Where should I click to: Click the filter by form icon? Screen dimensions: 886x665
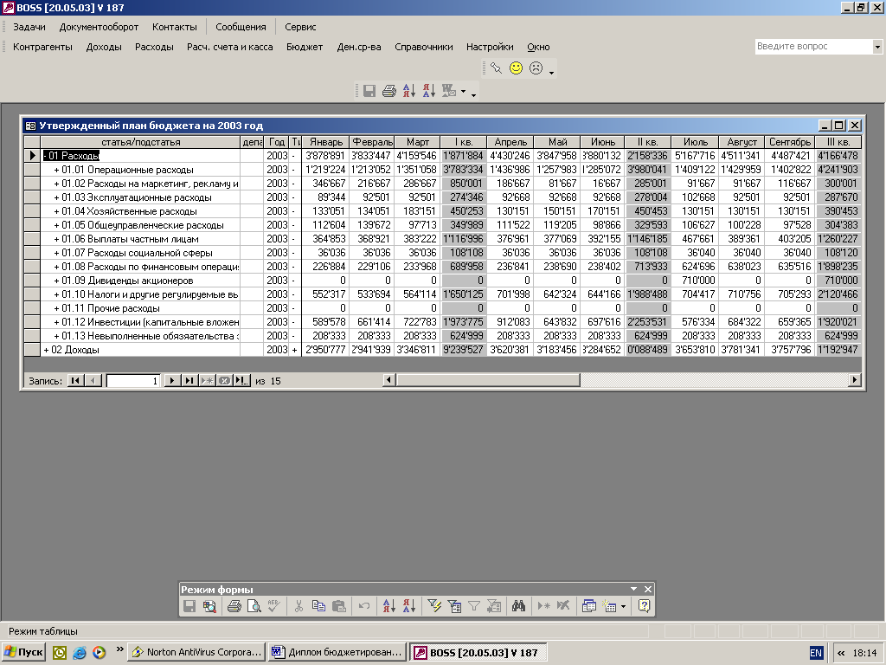pyautogui.click(x=455, y=607)
